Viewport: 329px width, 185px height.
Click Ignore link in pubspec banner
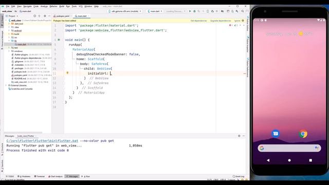[237, 21]
